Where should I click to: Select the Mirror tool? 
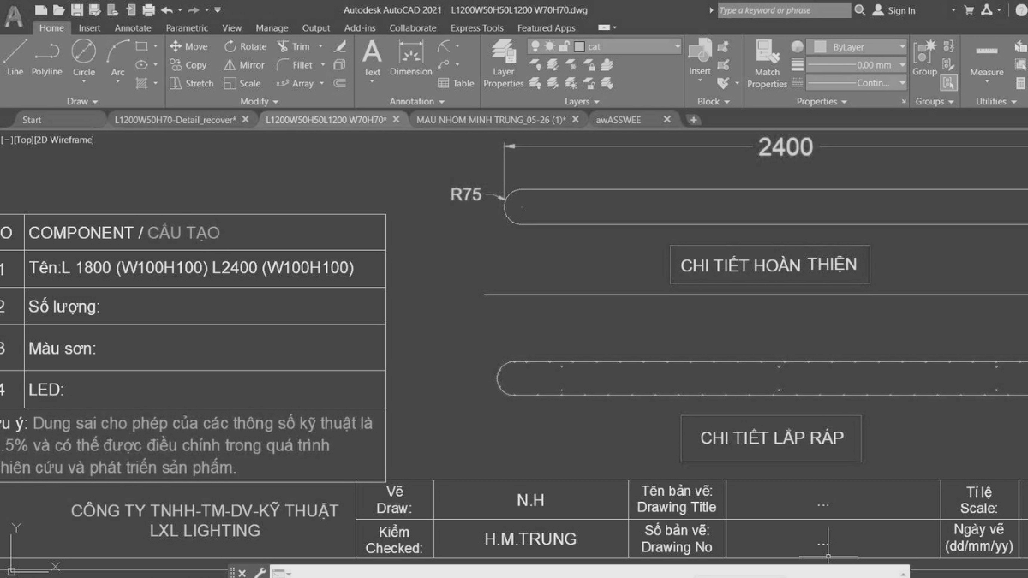(244, 65)
